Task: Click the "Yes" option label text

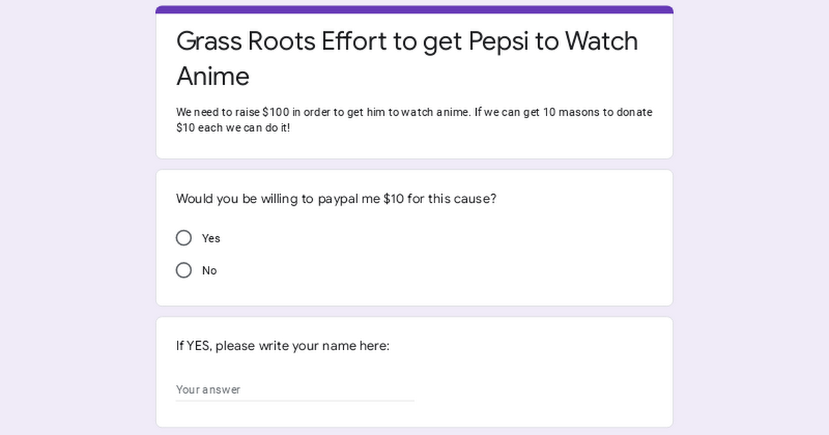Action: (x=211, y=238)
